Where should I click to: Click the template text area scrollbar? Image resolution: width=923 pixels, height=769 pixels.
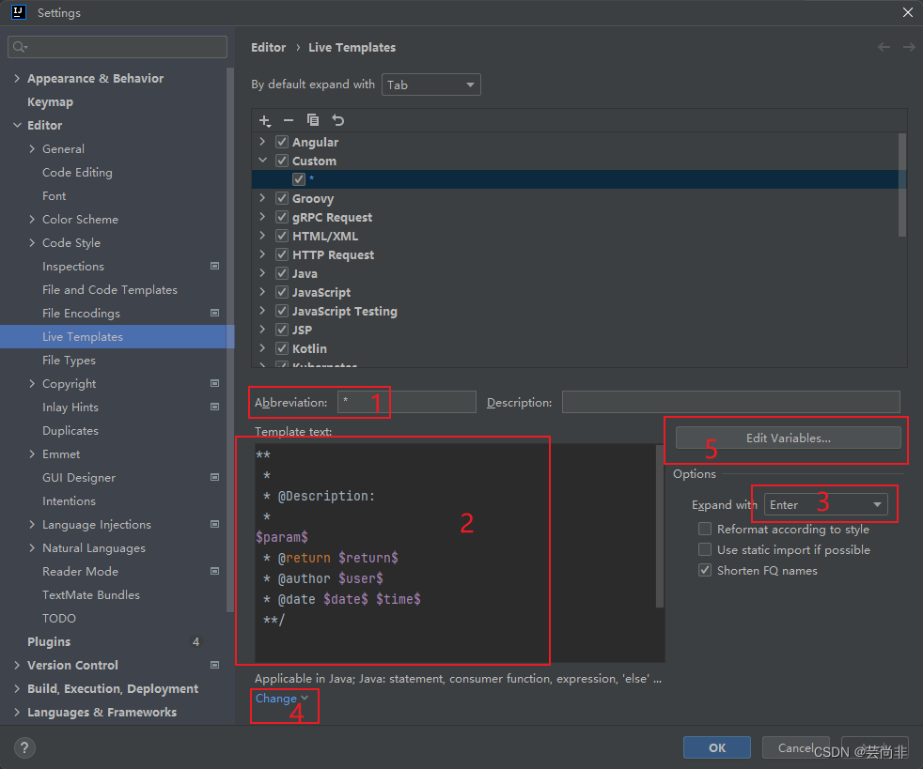point(659,526)
